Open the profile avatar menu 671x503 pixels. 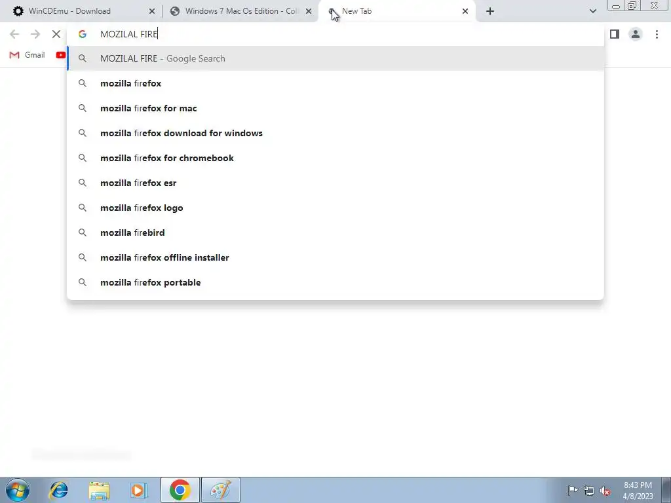pyautogui.click(x=636, y=34)
